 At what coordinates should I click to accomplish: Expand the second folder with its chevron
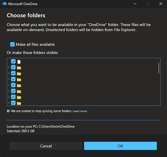(9, 73)
